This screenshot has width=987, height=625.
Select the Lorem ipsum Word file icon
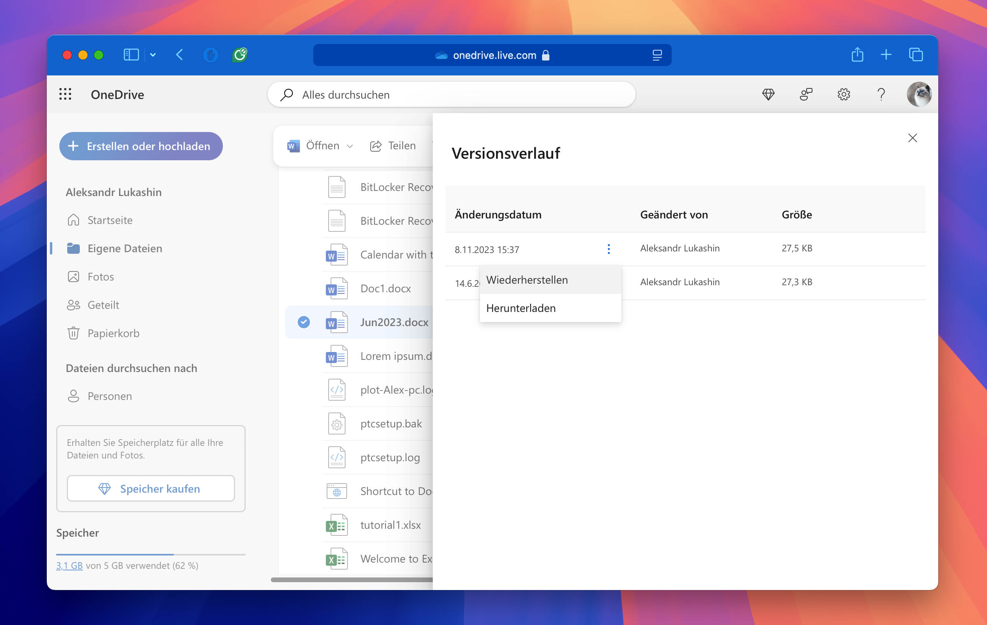pyautogui.click(x=336, y=356)
